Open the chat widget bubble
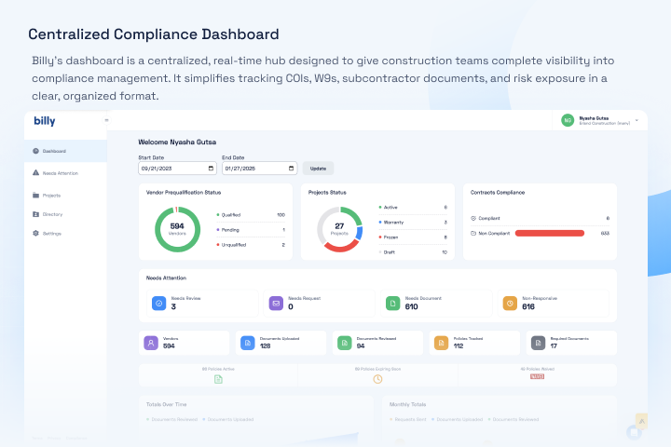The height and width of the screenshot is (447, 671). click(635, 432)
